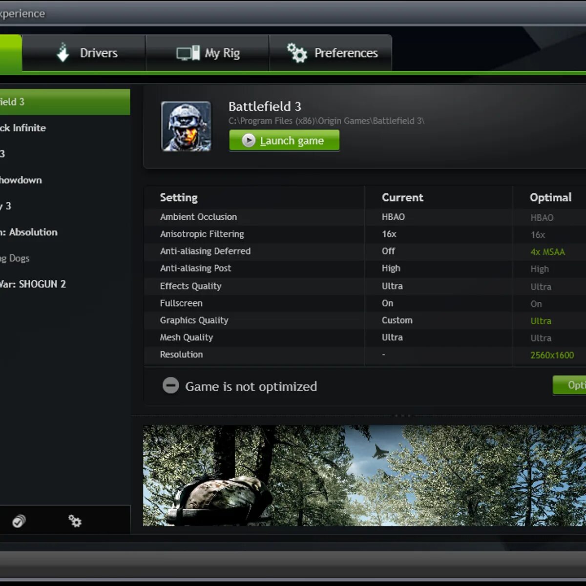The image size is (586, 586).
Task: Click the My Rig computer icon
Action: [x=188, y=53]
